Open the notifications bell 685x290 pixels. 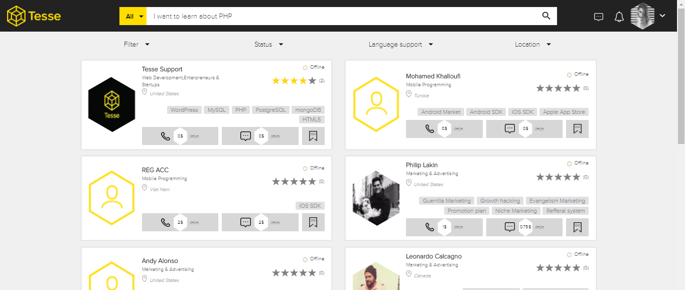click(619, 17)
